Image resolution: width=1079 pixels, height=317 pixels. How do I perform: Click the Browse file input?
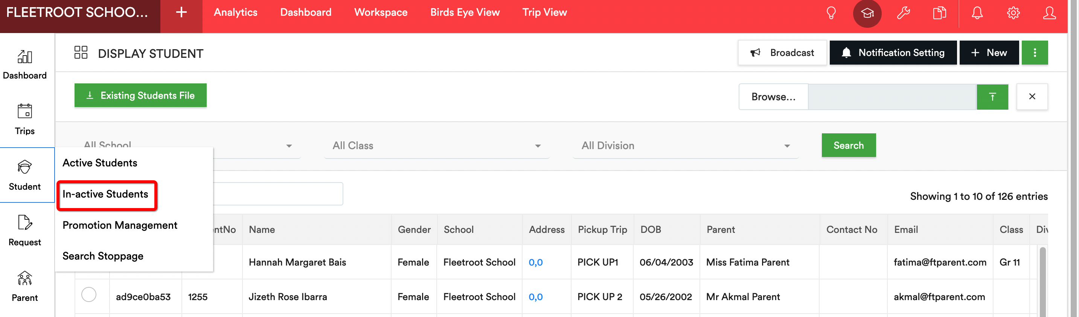pos(773,97)
